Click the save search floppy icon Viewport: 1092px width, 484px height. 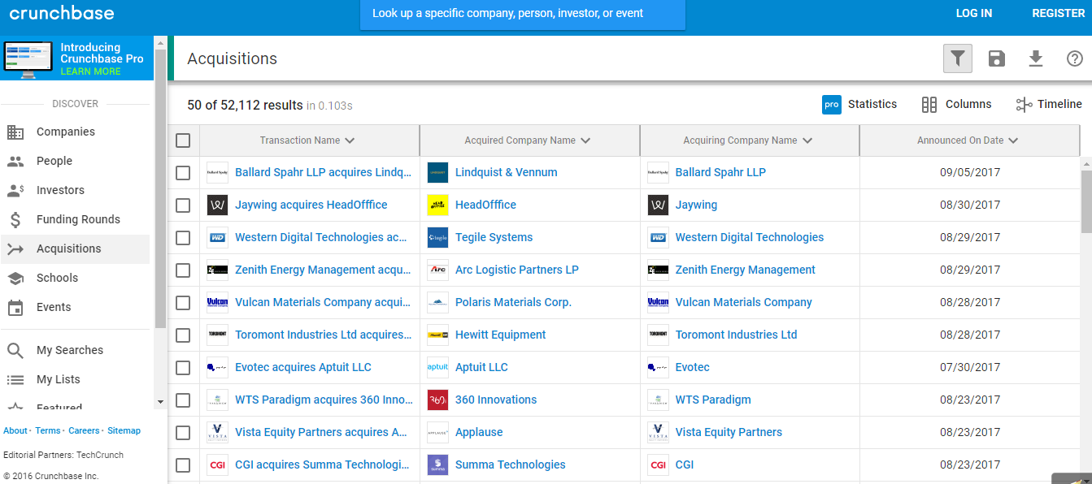coord(997,58)
